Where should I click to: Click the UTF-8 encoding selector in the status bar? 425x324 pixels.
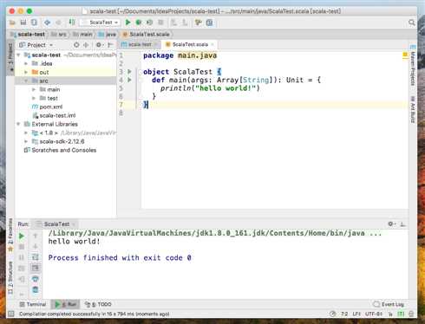click(374, 314)
